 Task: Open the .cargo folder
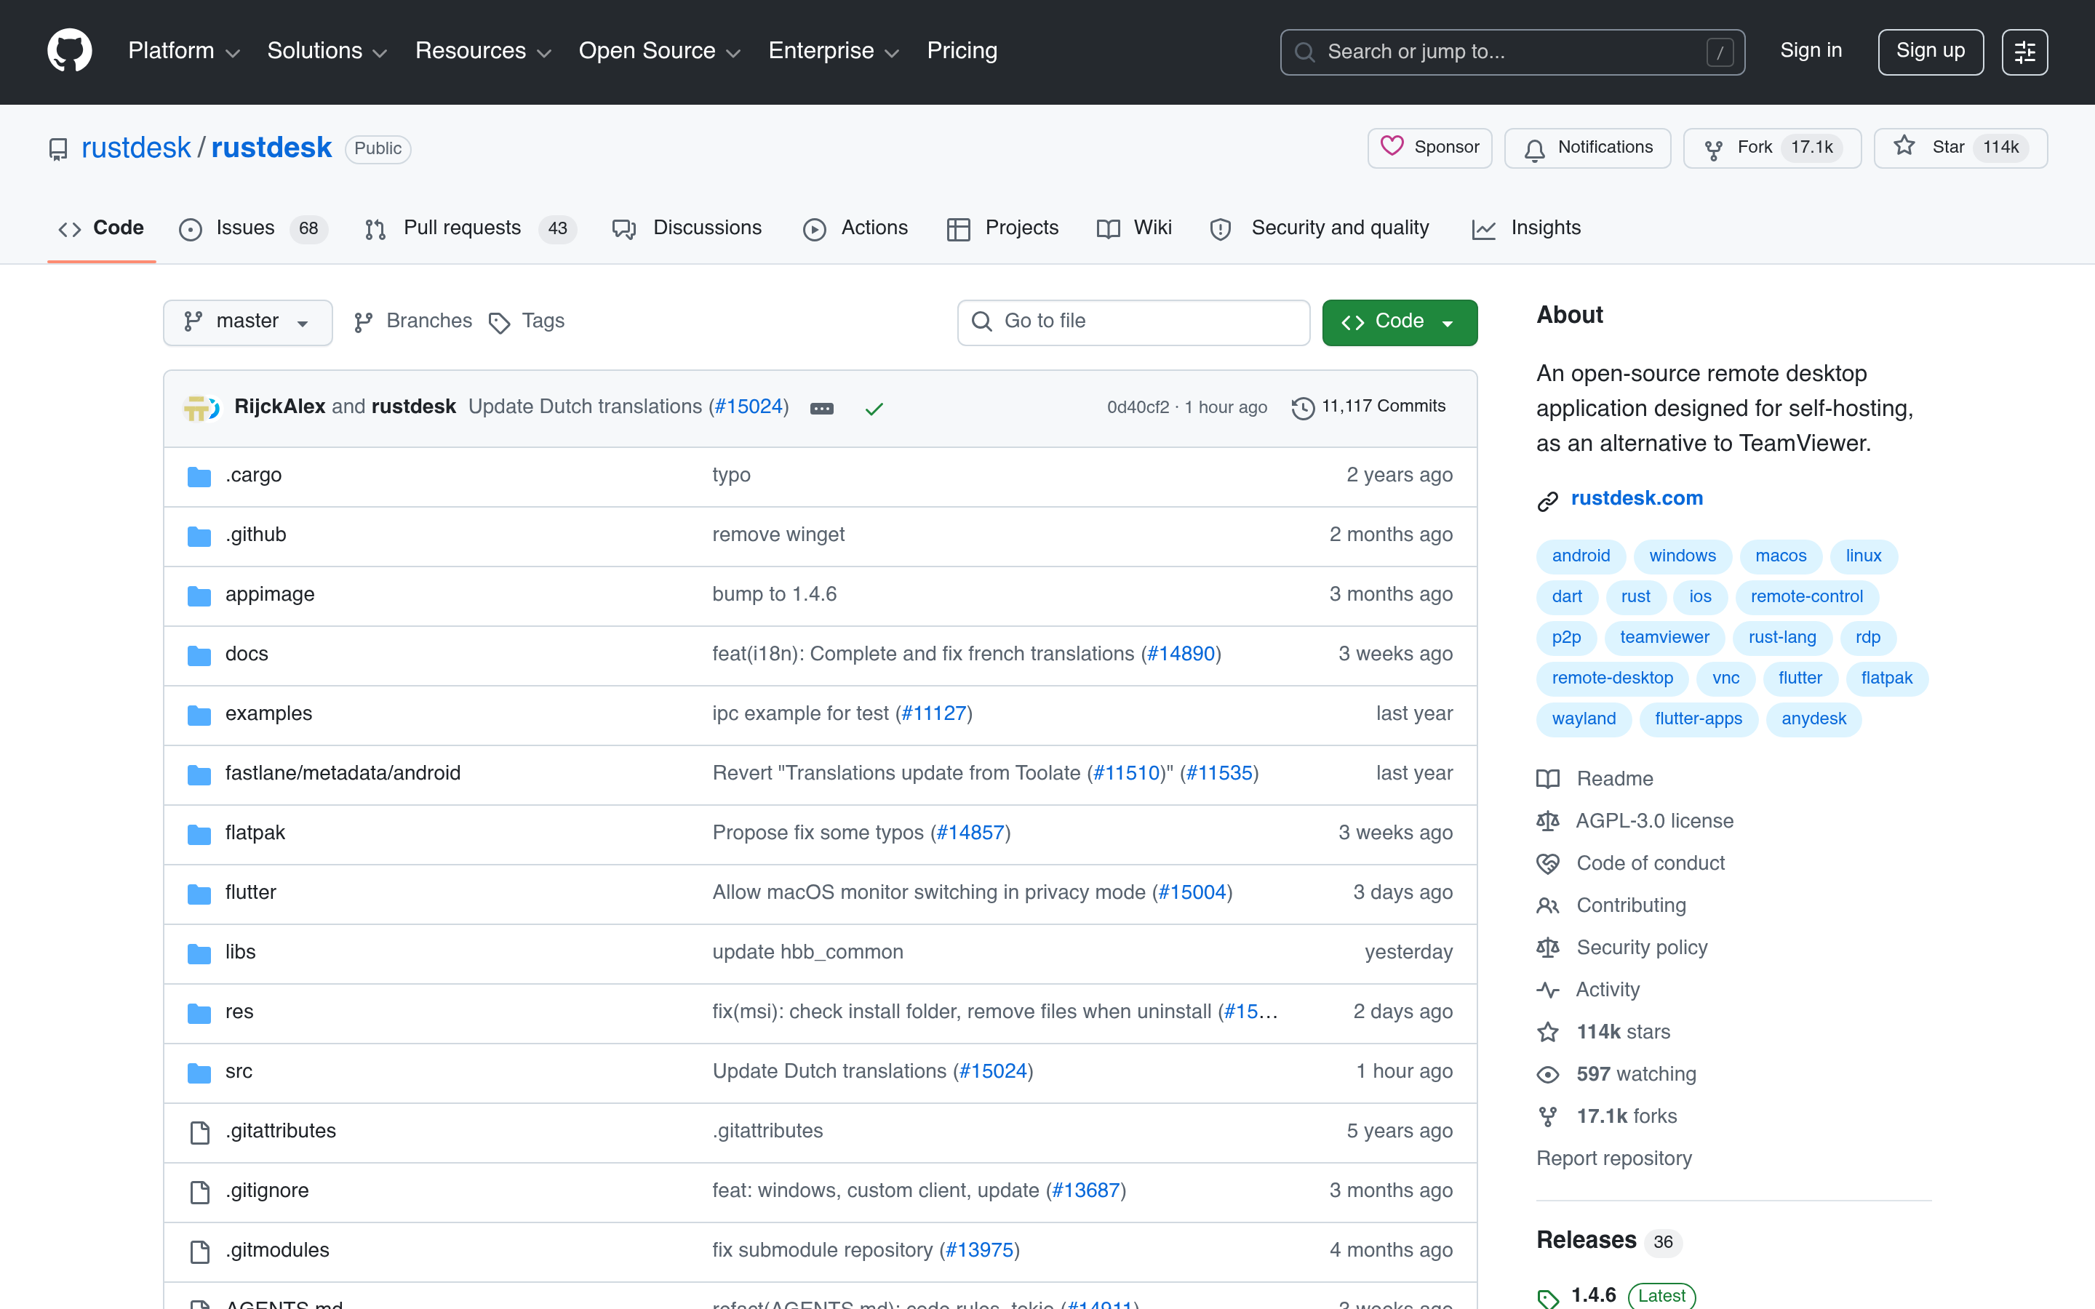pos(253,476)
